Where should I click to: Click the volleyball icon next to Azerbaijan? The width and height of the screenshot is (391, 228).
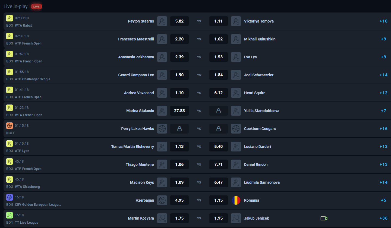point(162,200)
